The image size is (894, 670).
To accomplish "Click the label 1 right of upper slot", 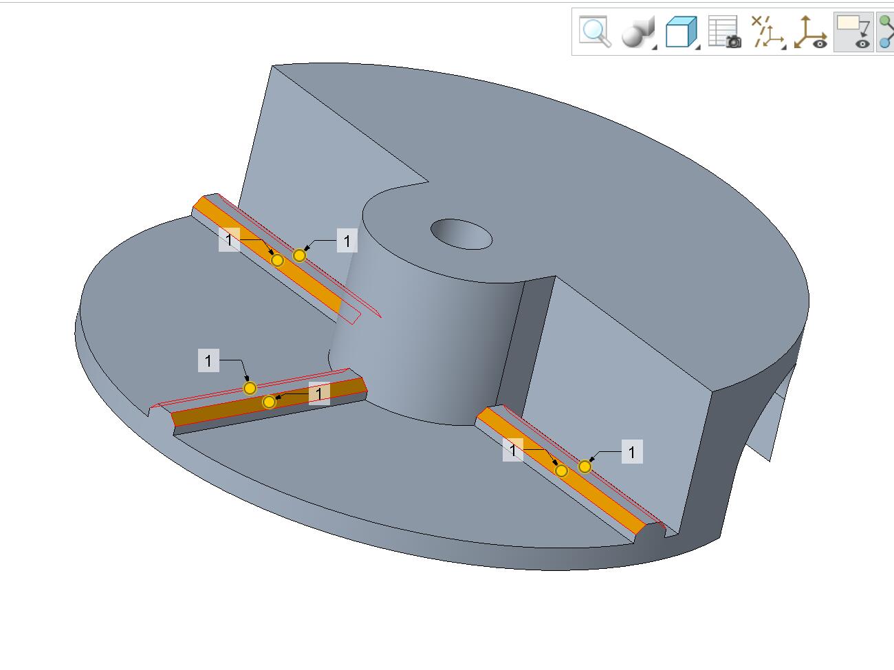I will tap(347, 241).
